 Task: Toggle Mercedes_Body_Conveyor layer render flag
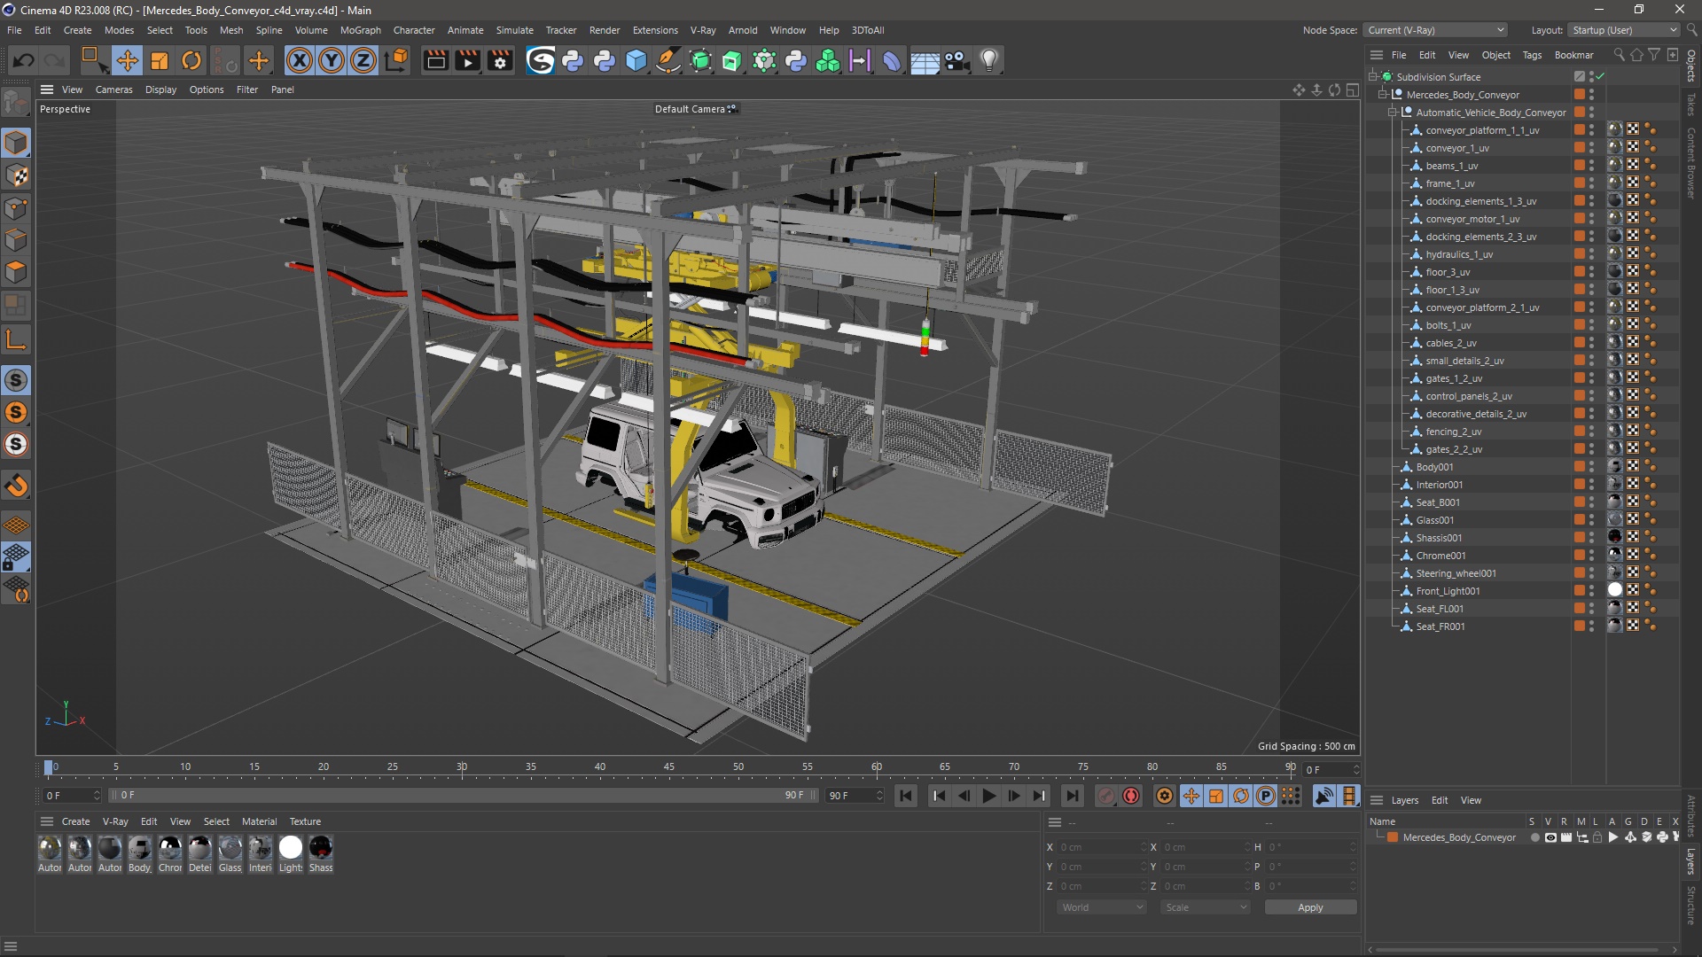pos(1565,837)
